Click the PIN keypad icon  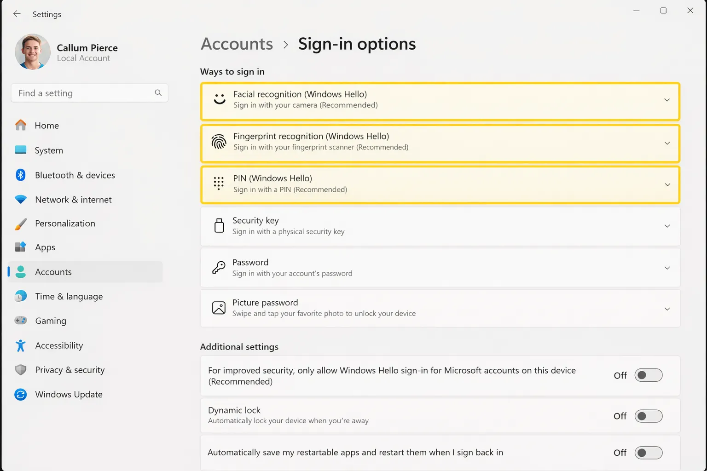click(x=219, y=184)
